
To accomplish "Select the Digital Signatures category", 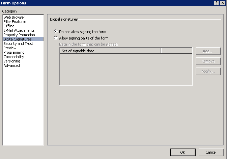I will [x=23, y=39].
